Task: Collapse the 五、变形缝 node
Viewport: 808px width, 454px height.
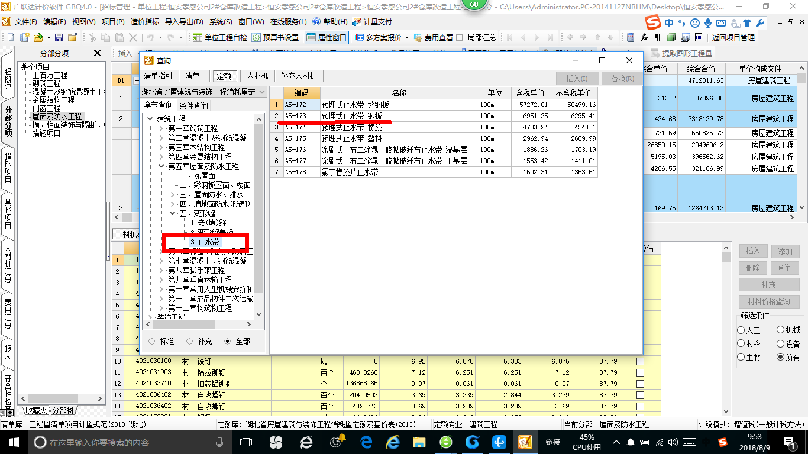Action: [x=173, y=213]
